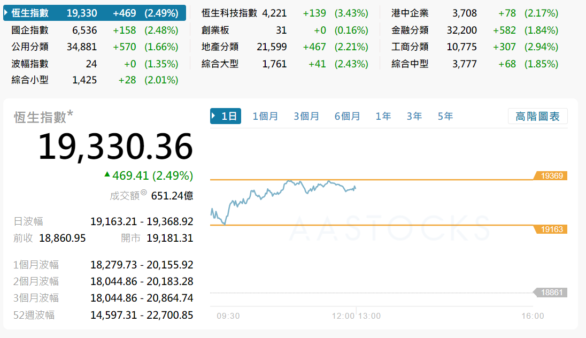The height and width of the screenshot is (338, 586).
Task: Click the asterisk next to 恒生指數 title
Action: [x=70, y=113]
